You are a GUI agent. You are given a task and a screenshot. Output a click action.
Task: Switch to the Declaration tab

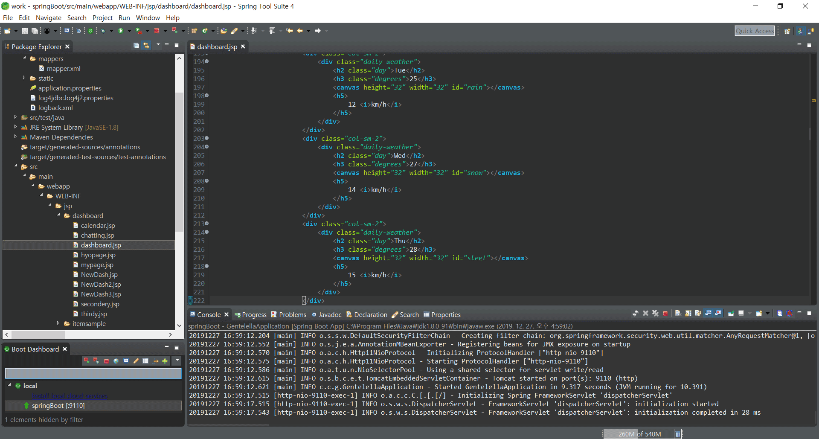pyautogui.click(x=367, y=315)
